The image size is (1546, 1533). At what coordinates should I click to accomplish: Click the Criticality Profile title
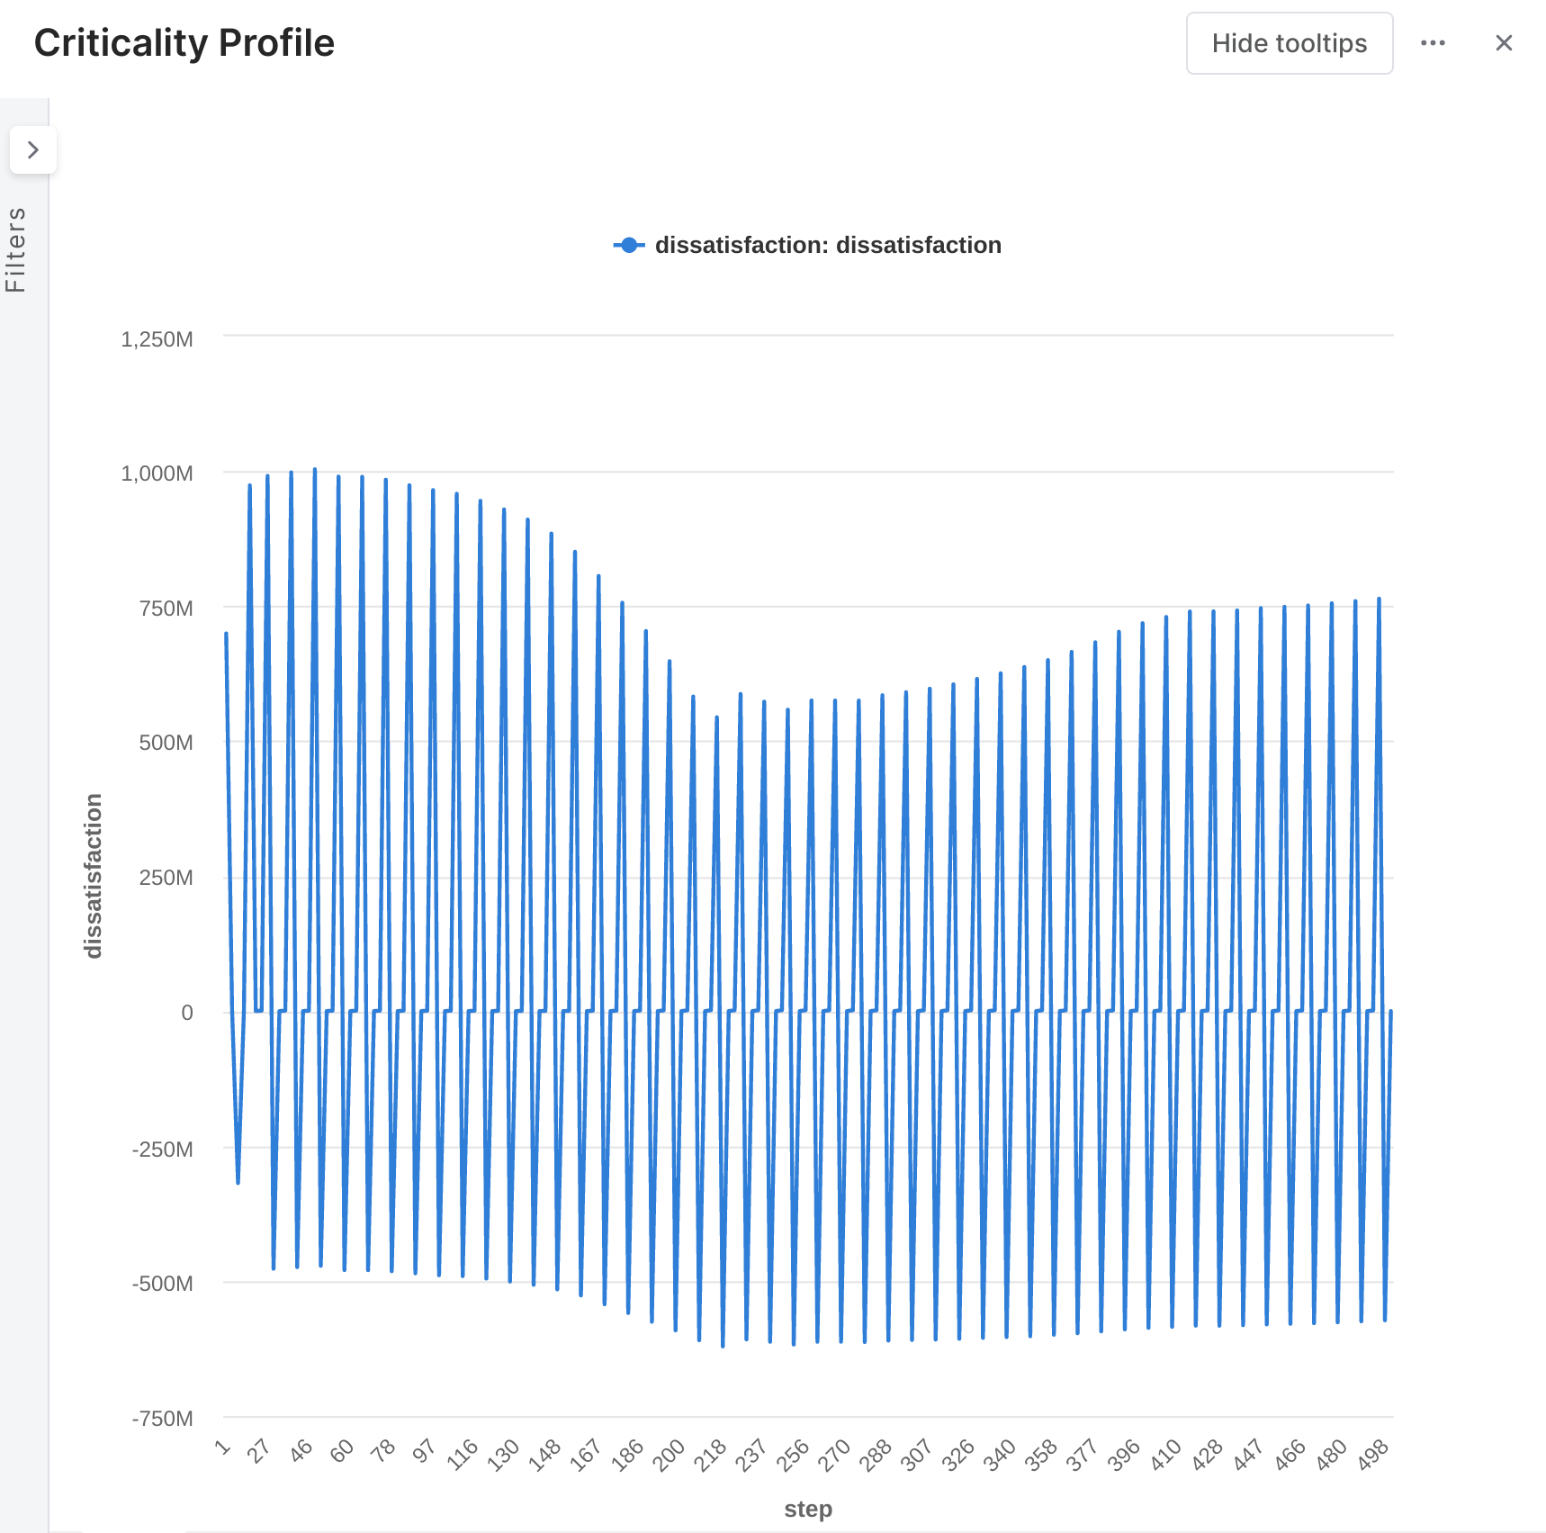184,43
